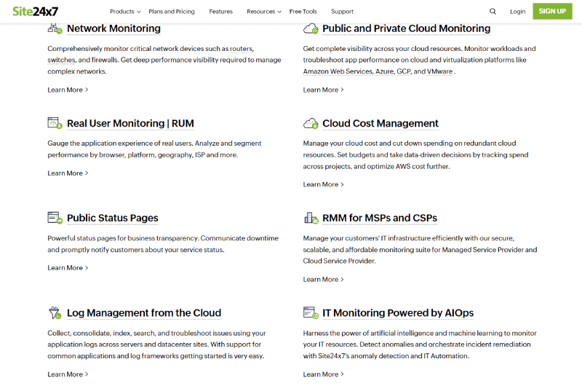This screenshot has height=386, width=582.
Task: Open Plans and Pricing menu item
Action: coord(172,12)
